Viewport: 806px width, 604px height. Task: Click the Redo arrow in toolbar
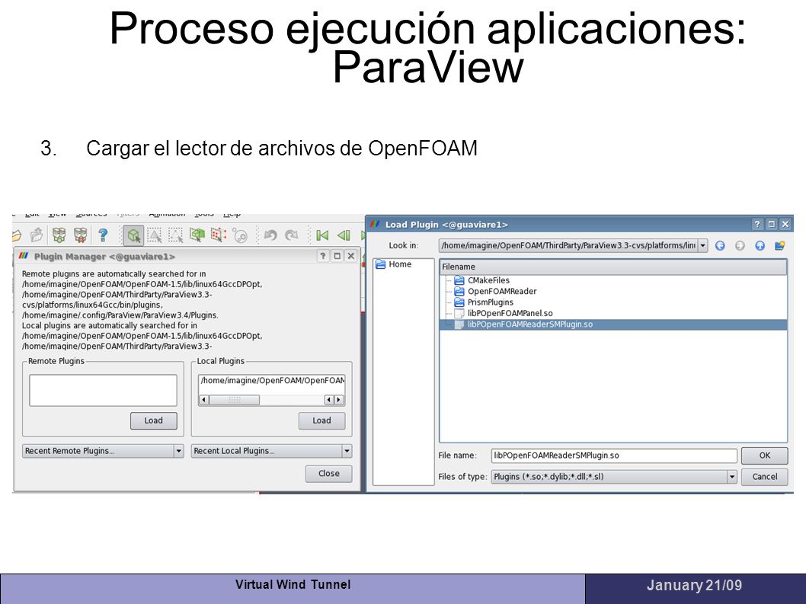click(292, 235)
